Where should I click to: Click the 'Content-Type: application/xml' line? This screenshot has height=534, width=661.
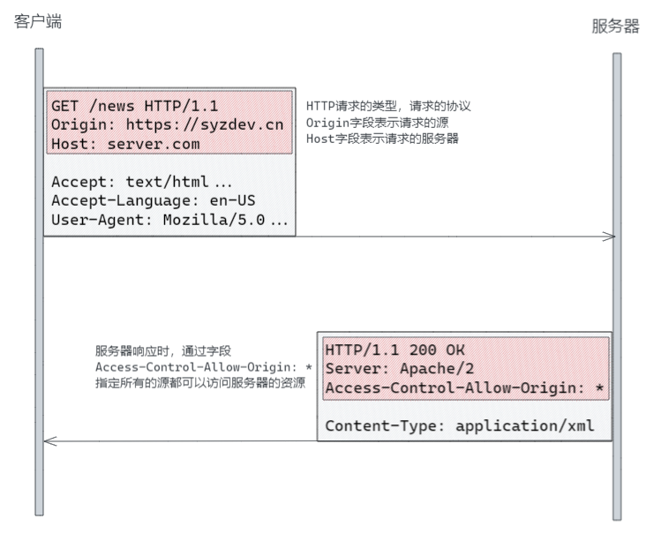[x=460, y=425]
